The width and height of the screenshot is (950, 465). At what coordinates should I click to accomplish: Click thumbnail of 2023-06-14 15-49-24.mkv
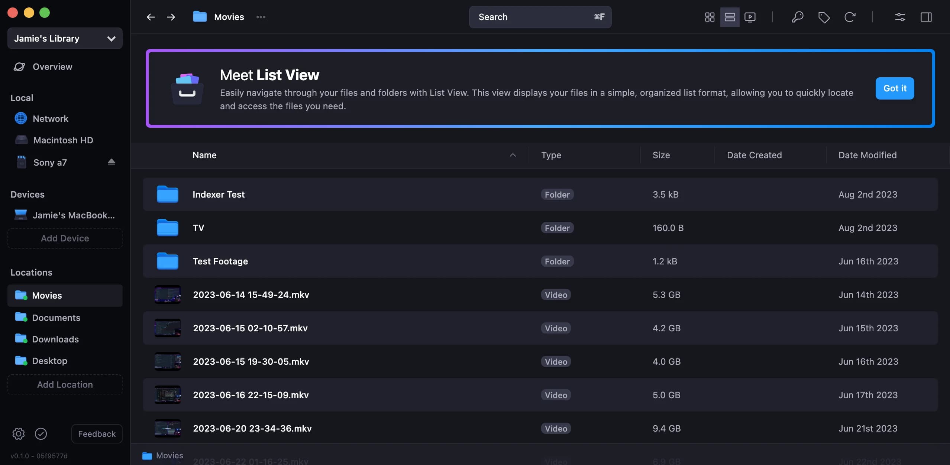[x=168, y=295]
